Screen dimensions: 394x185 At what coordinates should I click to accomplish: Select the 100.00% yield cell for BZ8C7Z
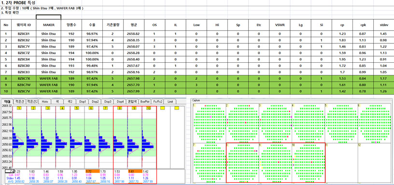pos(93,53)
